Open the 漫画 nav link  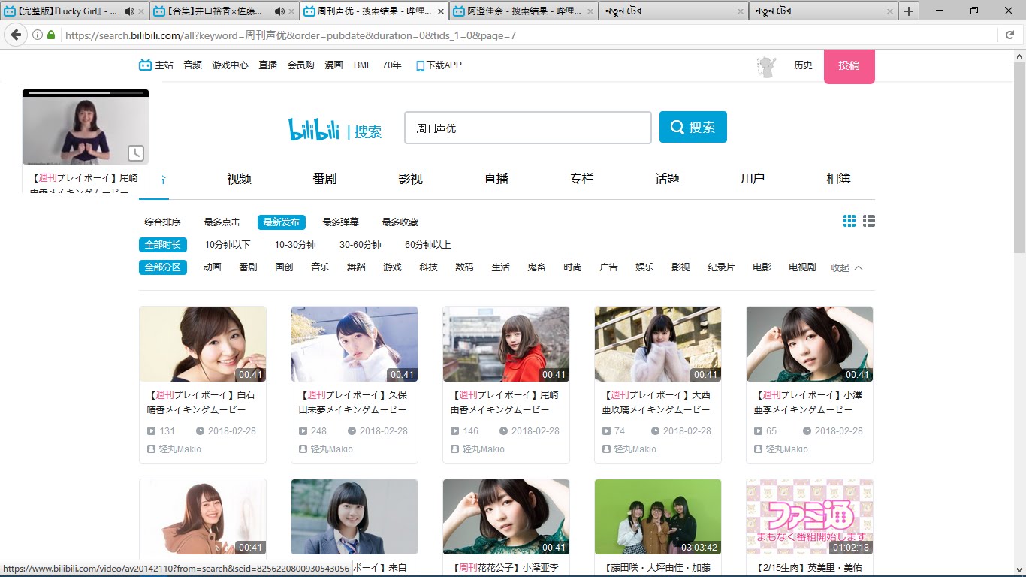pyautogui.click(x=333, y=65)
